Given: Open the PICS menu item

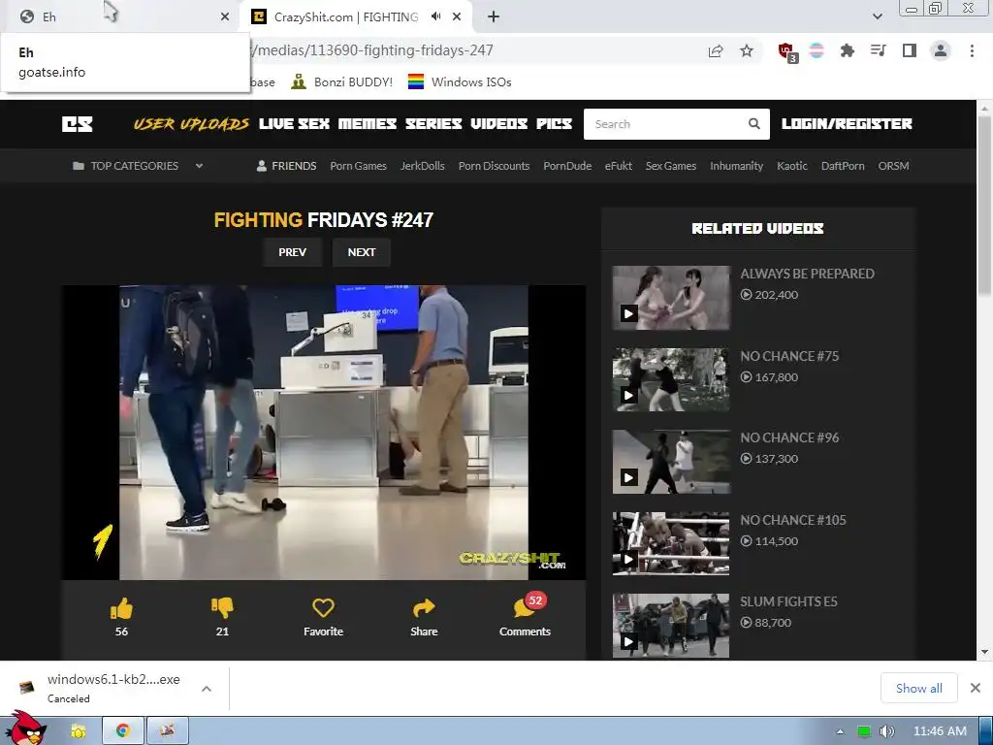Looking at the screenshot, I should pos(554,124).
